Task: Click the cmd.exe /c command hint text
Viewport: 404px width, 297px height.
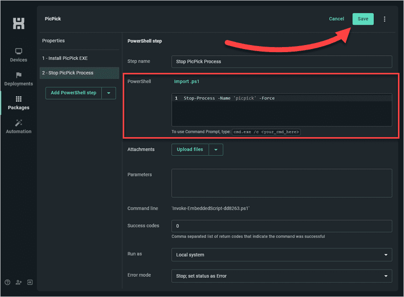Action: click(x=266, y=132)
